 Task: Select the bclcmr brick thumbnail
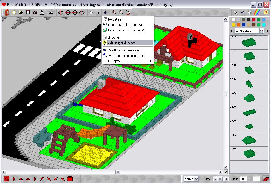point(249,154)
